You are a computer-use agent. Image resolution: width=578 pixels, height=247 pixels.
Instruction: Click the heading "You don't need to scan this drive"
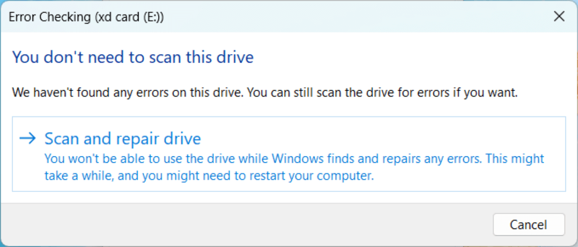click(133, 58)
